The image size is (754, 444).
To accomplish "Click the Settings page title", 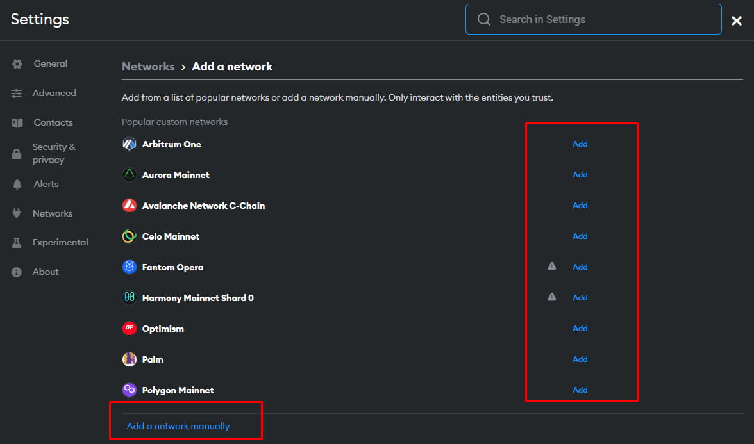I will click(x=40, y=19).
